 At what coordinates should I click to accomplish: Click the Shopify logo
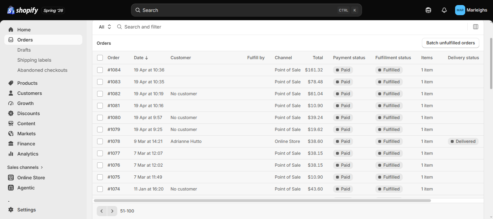click(22, 10)
